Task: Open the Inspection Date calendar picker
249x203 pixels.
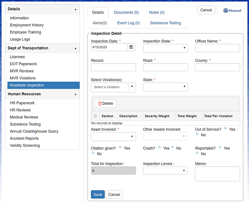Action: coord(131,47)
